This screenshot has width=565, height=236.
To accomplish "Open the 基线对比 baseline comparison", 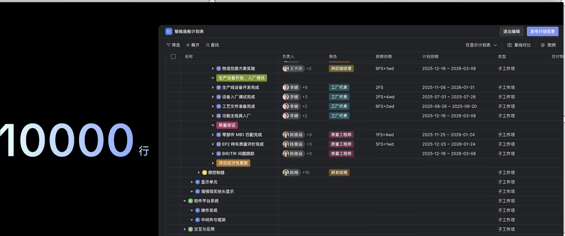I will coord(519,45).
